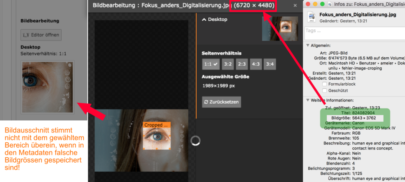Click the Gerätemodell Canon EOS 5D Mark IV
Viewport: 405px width, 182px height.
375,128
